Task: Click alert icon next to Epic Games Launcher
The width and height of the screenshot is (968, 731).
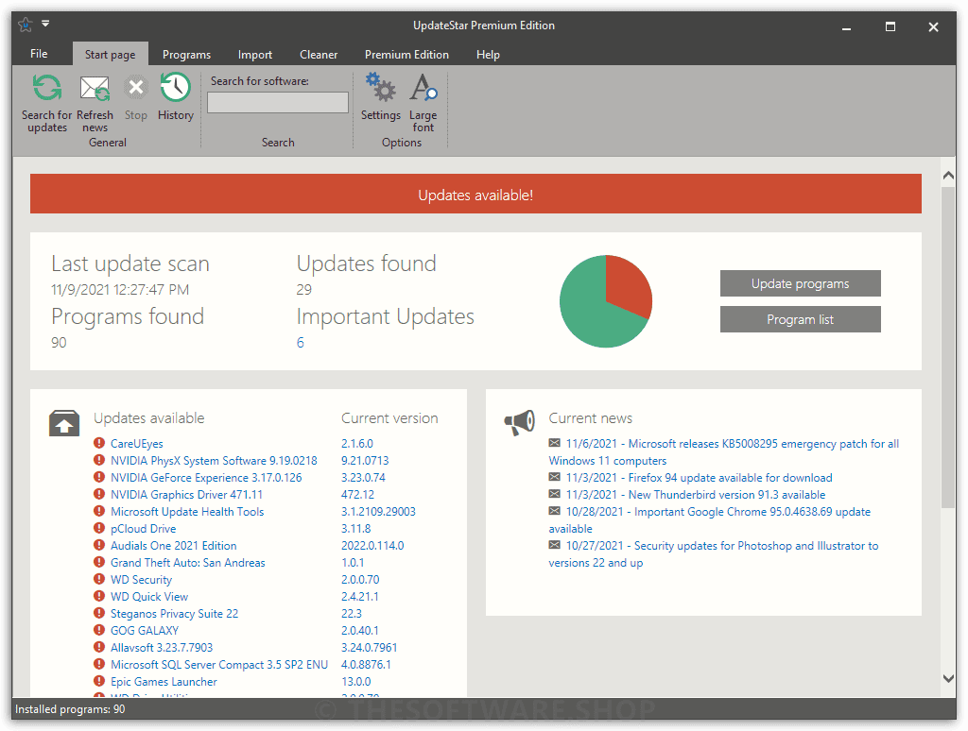Action: coord(98,681)
